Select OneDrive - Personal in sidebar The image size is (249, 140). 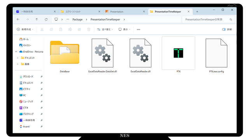click(31, 52)
